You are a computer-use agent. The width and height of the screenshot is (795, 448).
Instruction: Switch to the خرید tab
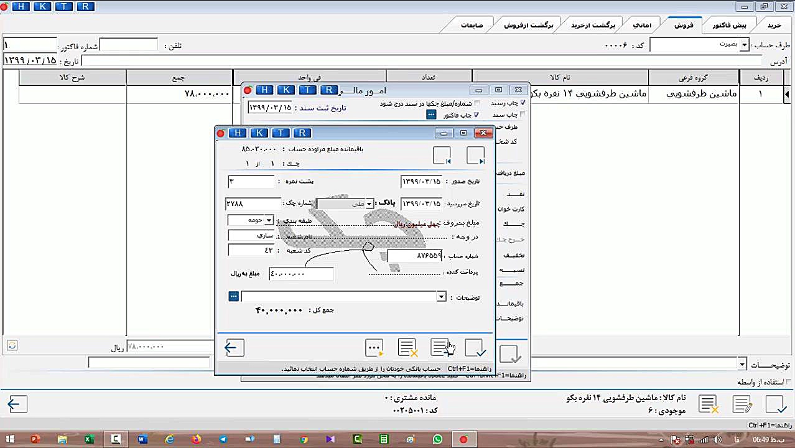774,25
